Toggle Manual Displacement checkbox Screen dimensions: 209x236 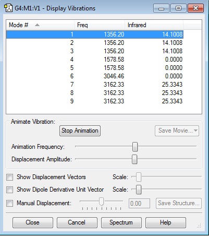coord(9,203)
